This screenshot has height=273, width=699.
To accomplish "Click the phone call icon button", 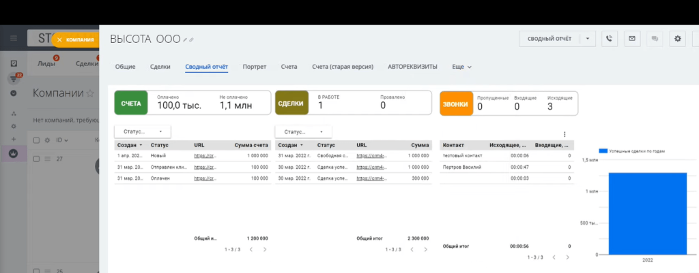I will 609,39.
